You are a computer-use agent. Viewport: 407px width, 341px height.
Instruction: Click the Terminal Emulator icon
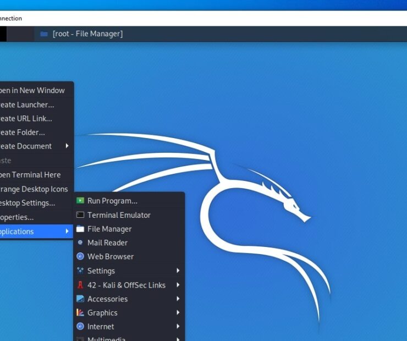[x=80, y=215]
